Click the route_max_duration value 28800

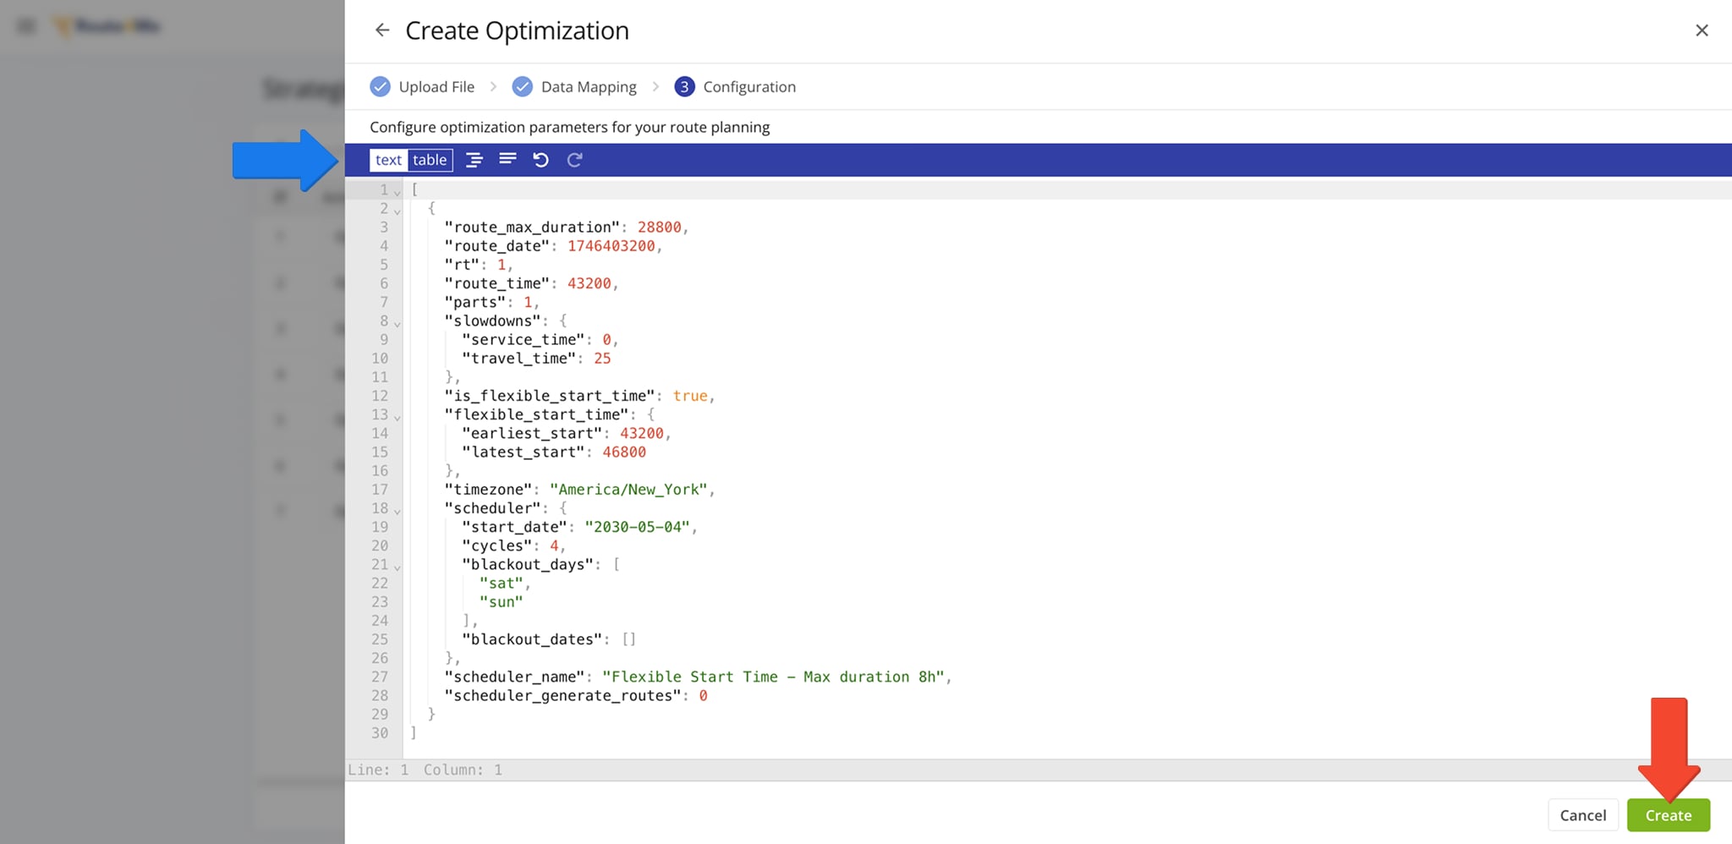659,227
